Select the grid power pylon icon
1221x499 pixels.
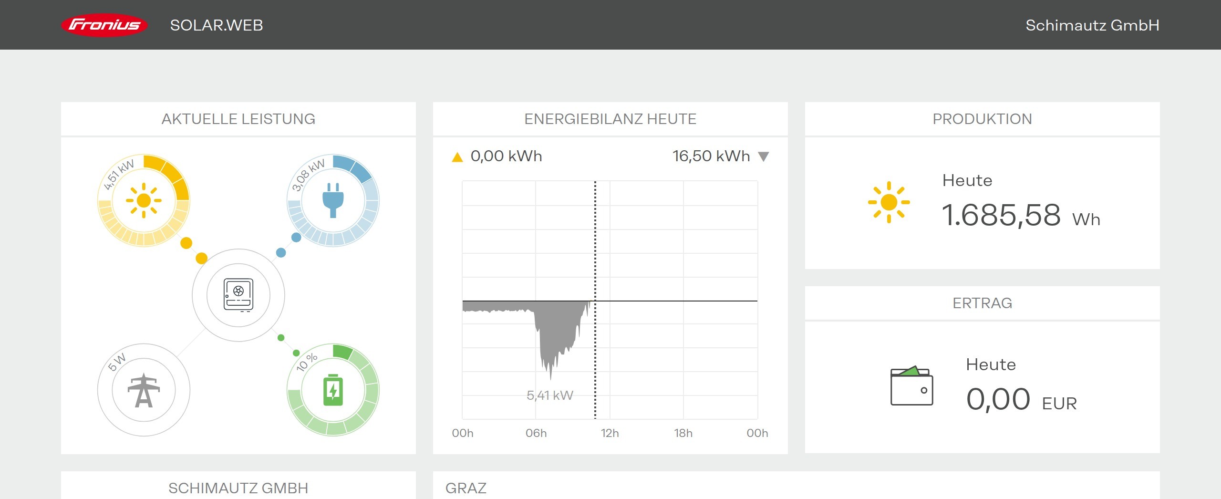(144, 390)
